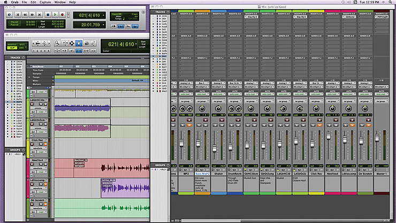
Task: Select the Grabber hand tool
Action: tap(79, 43)
